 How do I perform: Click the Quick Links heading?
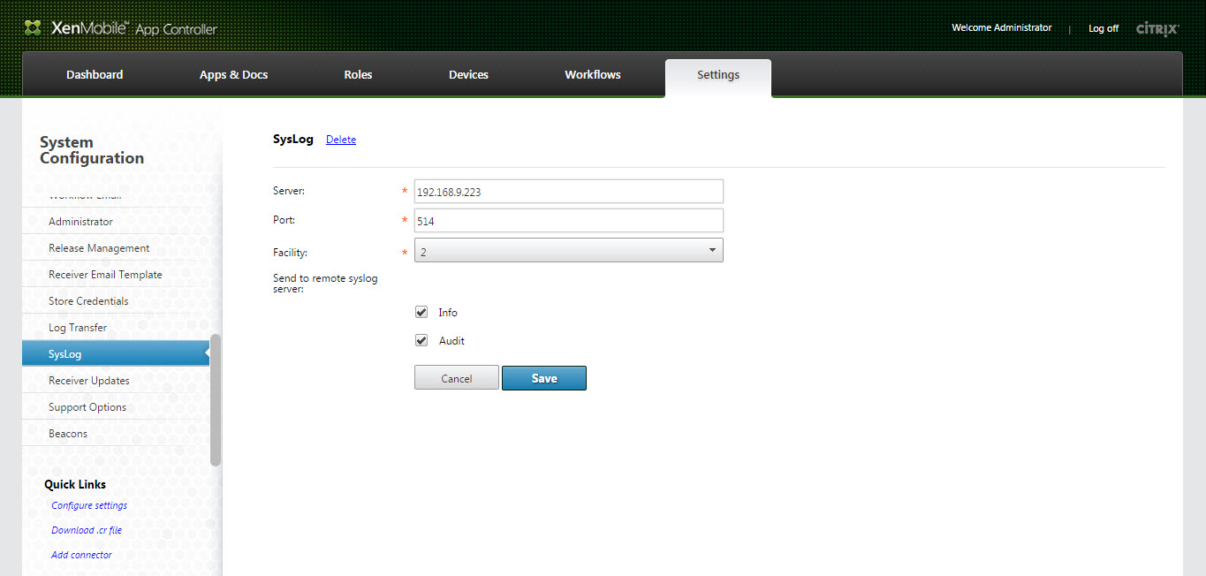pos(75,484)
